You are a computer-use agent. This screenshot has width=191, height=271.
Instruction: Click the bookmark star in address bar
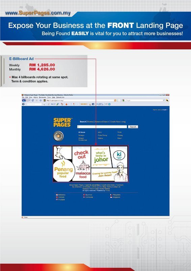118,100
